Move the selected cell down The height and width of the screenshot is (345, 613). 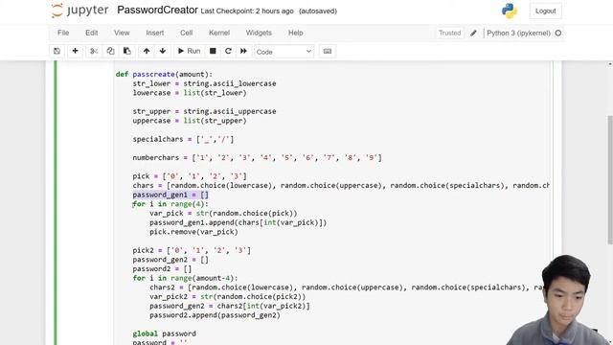click(x=163, y=51)
